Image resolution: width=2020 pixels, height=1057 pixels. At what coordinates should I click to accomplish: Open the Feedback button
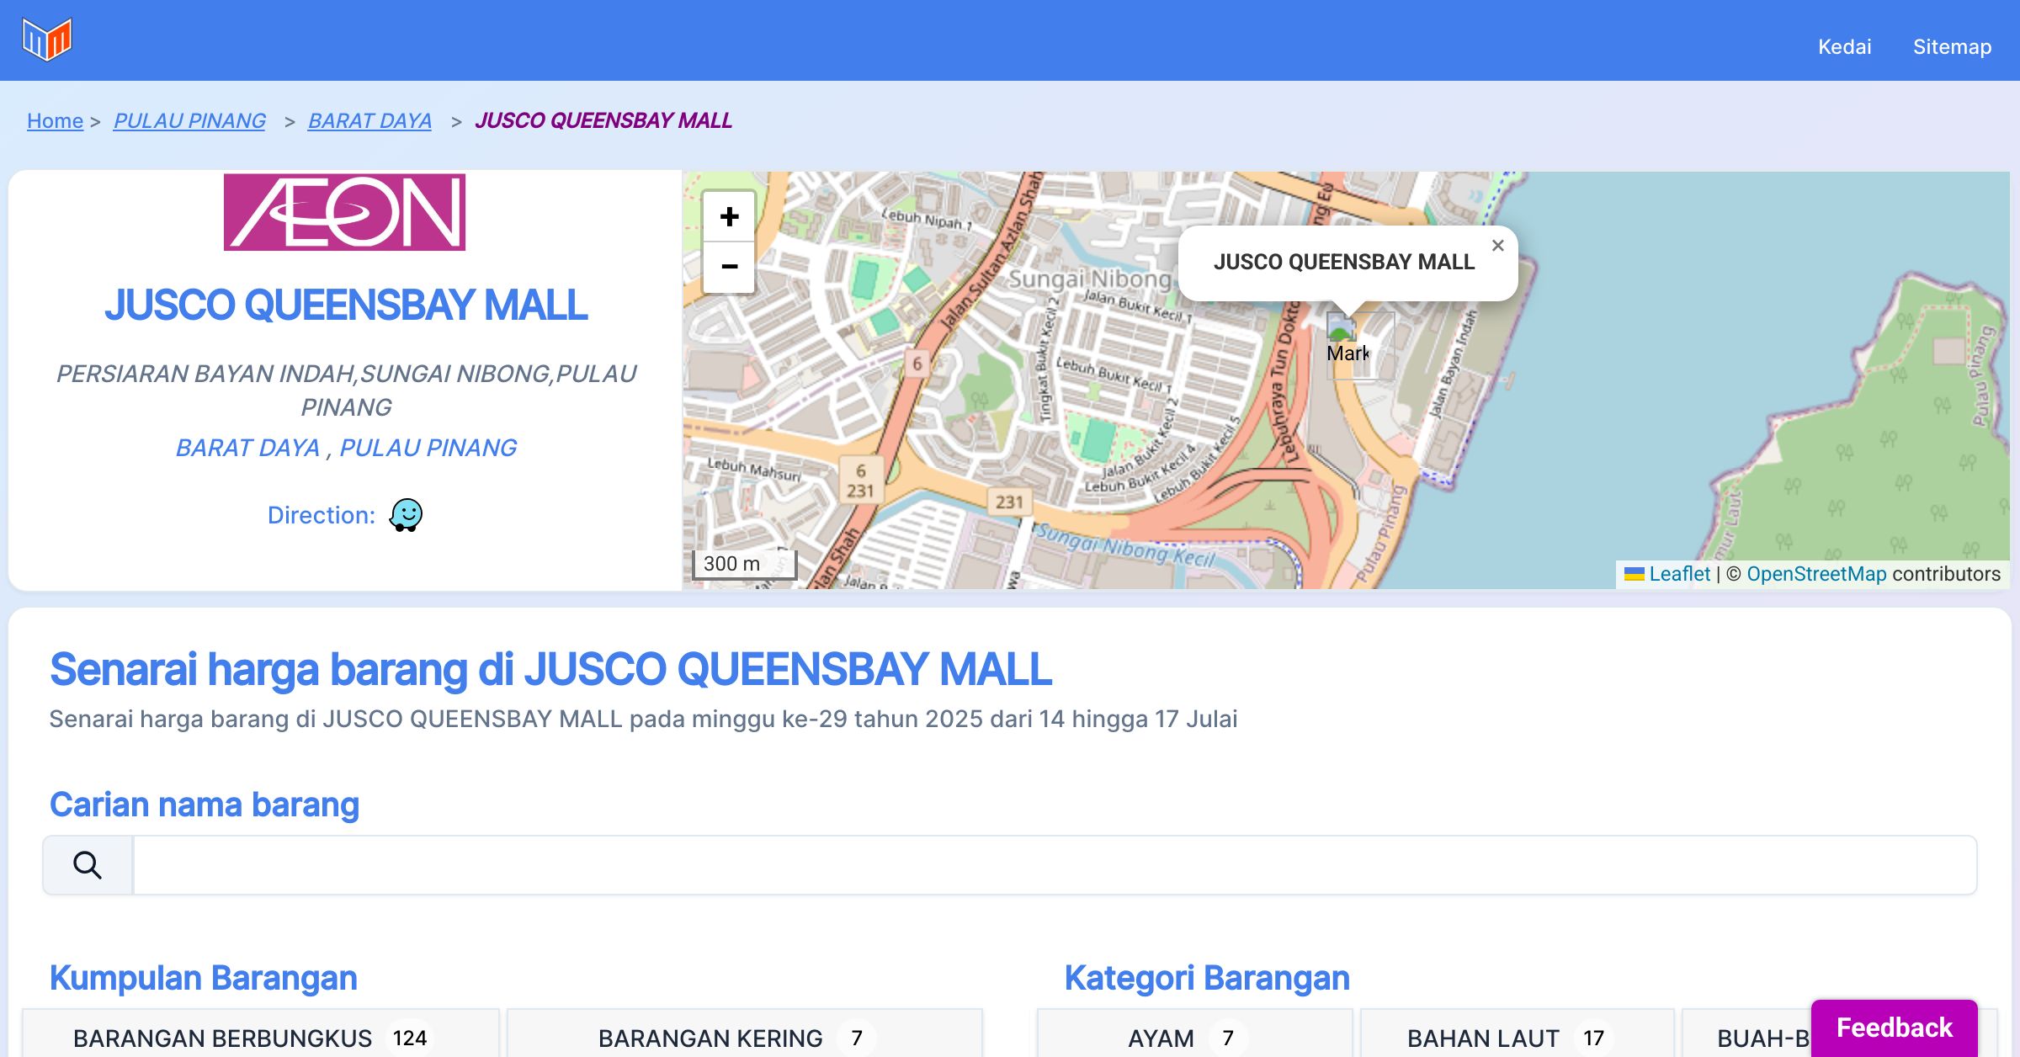point(1894,1028)
